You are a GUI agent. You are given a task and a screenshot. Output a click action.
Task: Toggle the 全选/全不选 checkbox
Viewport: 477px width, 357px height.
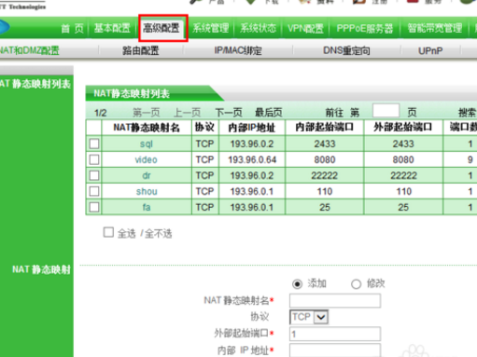tap(108, 232)
